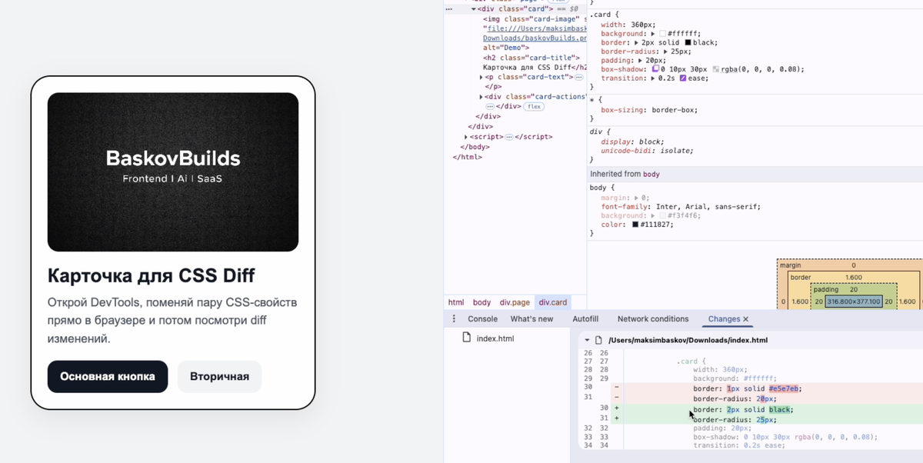Open the black border color swatch
The image size is (923, 463).
pyautogui.click(x=688, y=42)
